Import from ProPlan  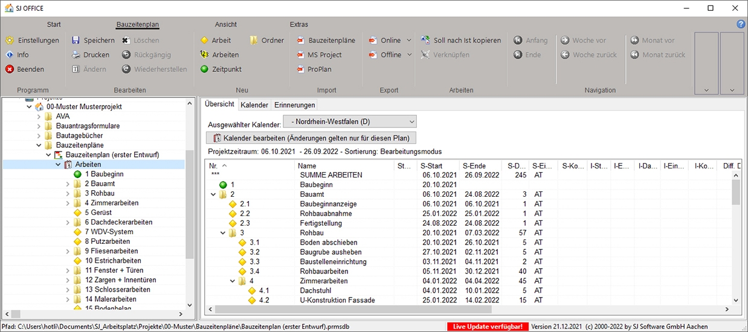[314, 69]
